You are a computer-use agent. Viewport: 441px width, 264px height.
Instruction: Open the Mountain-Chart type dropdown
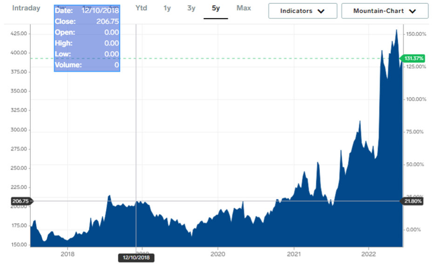pyautogui.click(x=384, y=11)
